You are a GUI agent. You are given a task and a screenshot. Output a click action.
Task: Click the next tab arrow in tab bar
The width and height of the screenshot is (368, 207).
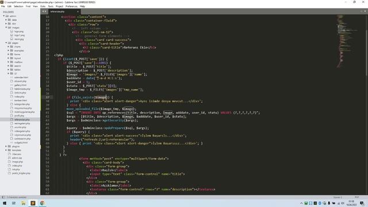45,11
